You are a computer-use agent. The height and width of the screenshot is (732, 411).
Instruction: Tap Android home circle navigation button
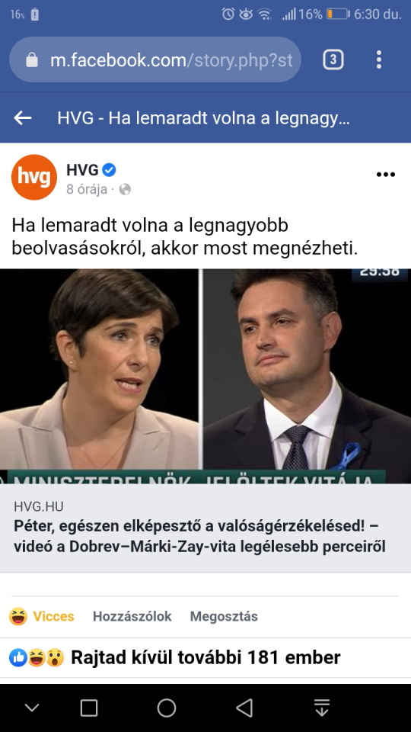pos(167,708)
